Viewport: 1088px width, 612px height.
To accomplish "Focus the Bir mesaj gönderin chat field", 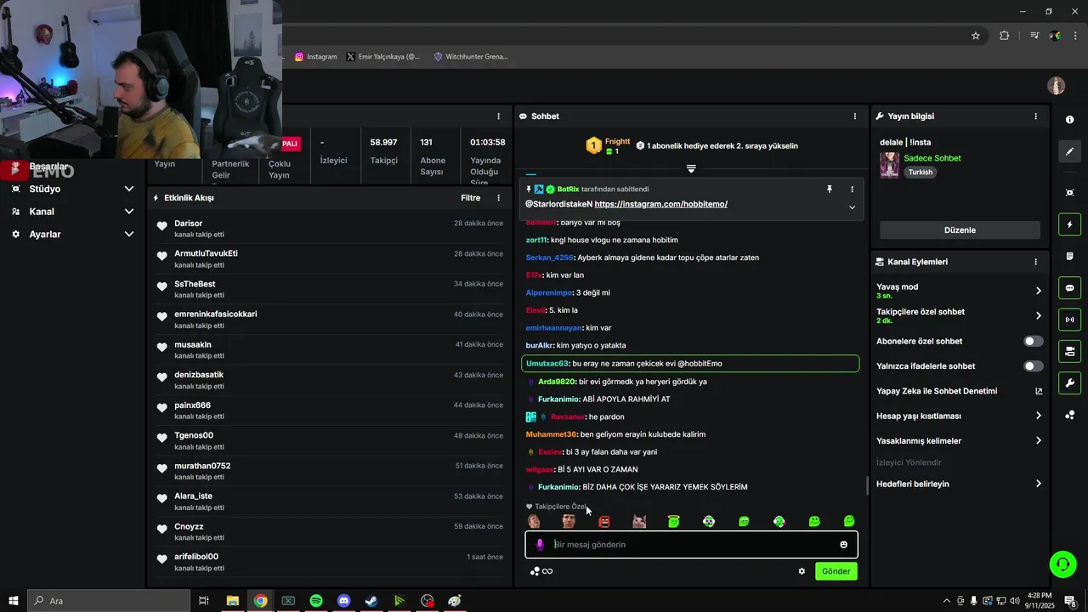I will 693,545.
